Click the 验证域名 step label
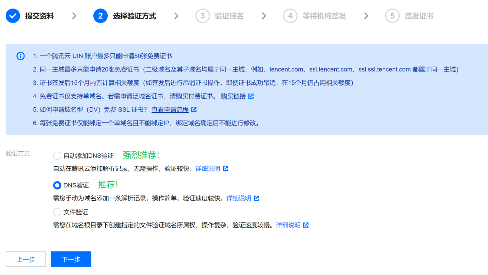This screenshot has height=275, width=488. coord(229,16)
